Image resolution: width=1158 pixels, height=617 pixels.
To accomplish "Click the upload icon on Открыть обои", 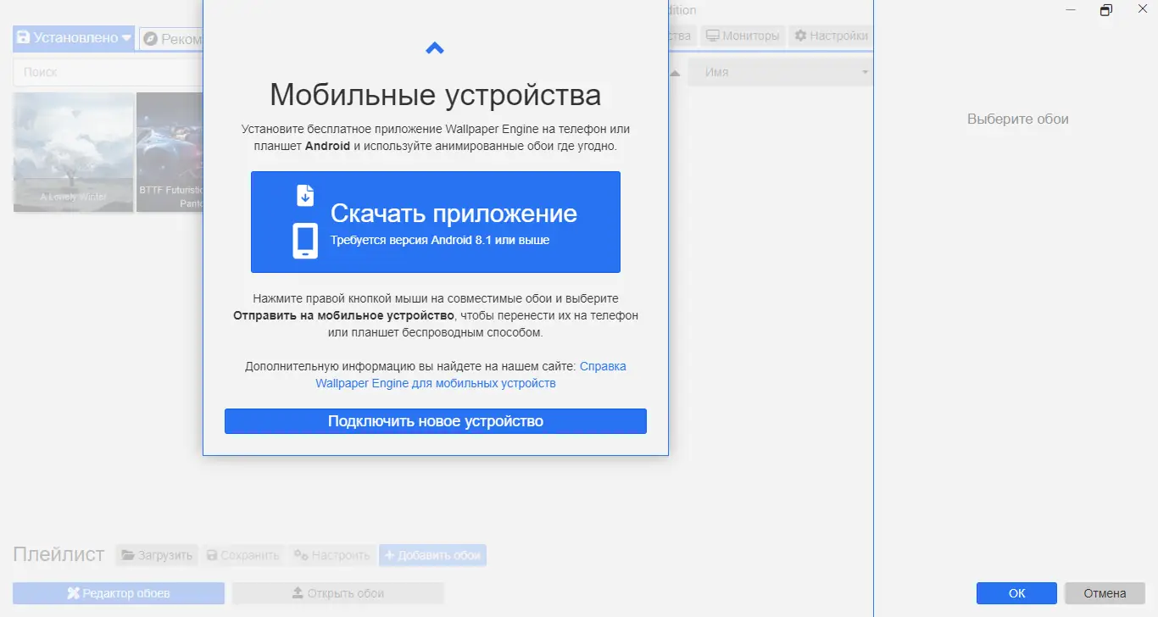I will pos(295,592).
